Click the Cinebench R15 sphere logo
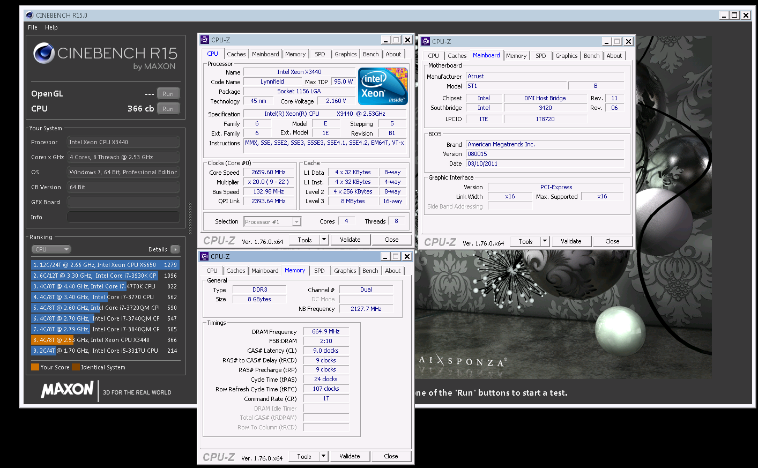This screenshot has height=468, width=758. (43, 53)
